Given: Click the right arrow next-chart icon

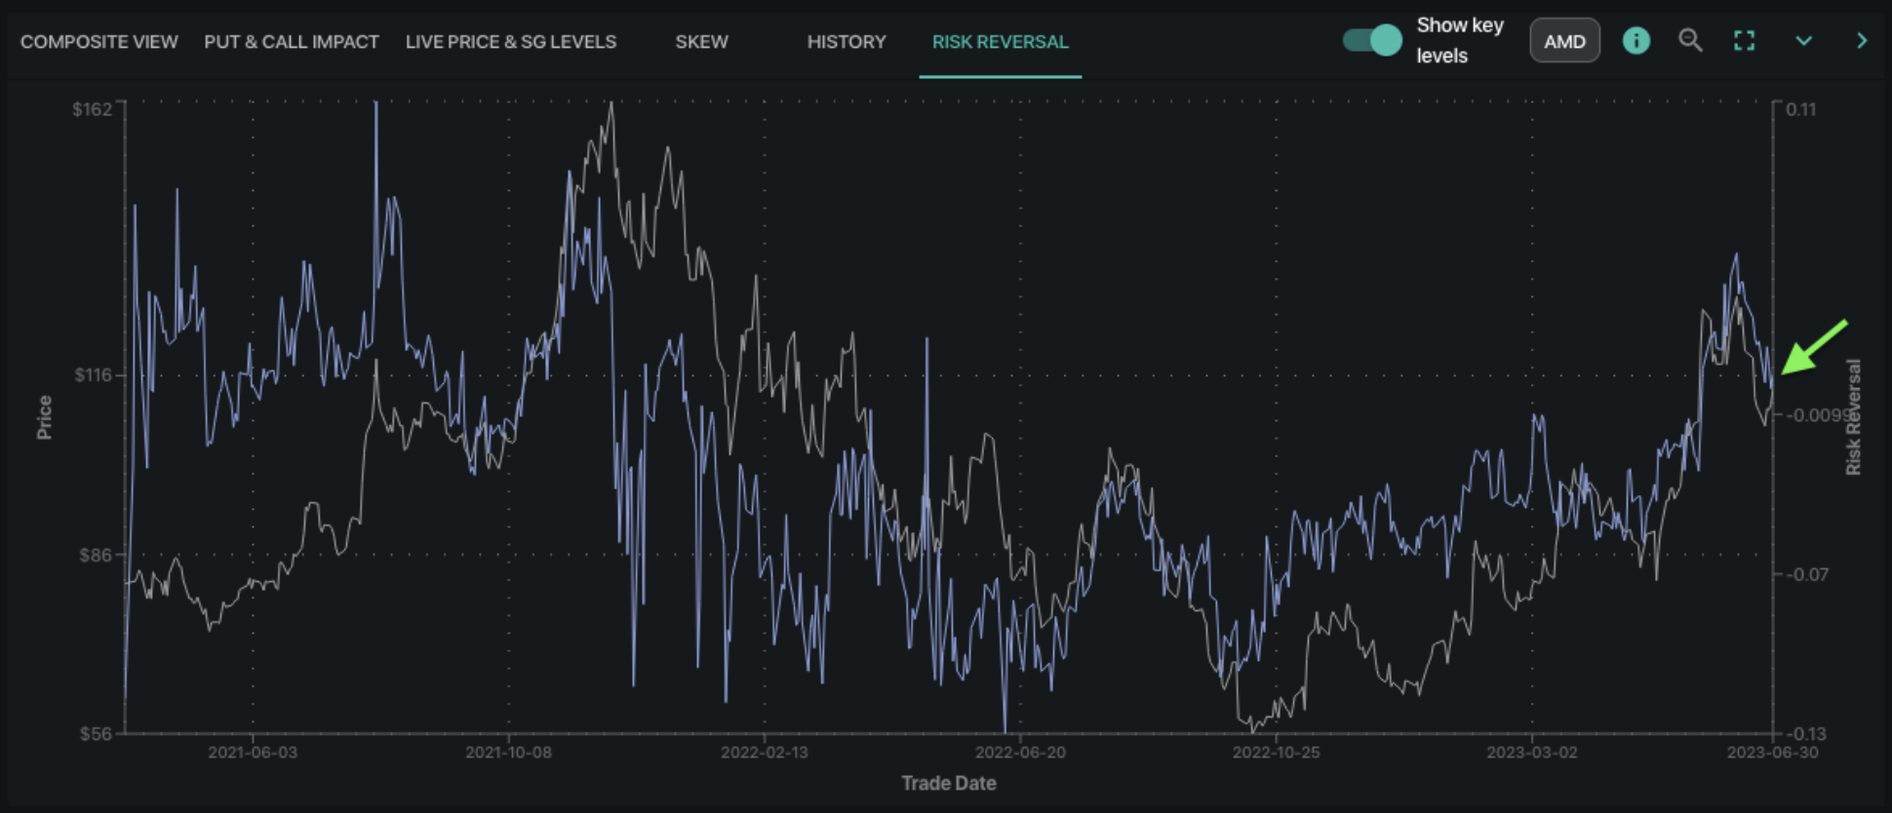Looking at the screenshot, I should (x=1862, y=41).
